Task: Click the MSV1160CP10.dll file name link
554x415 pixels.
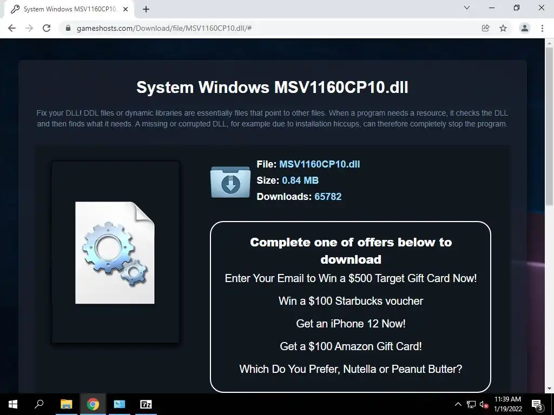Action: click(319, 164)
